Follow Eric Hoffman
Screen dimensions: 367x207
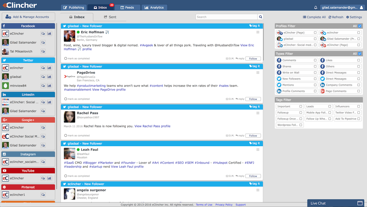click(253, 59)
